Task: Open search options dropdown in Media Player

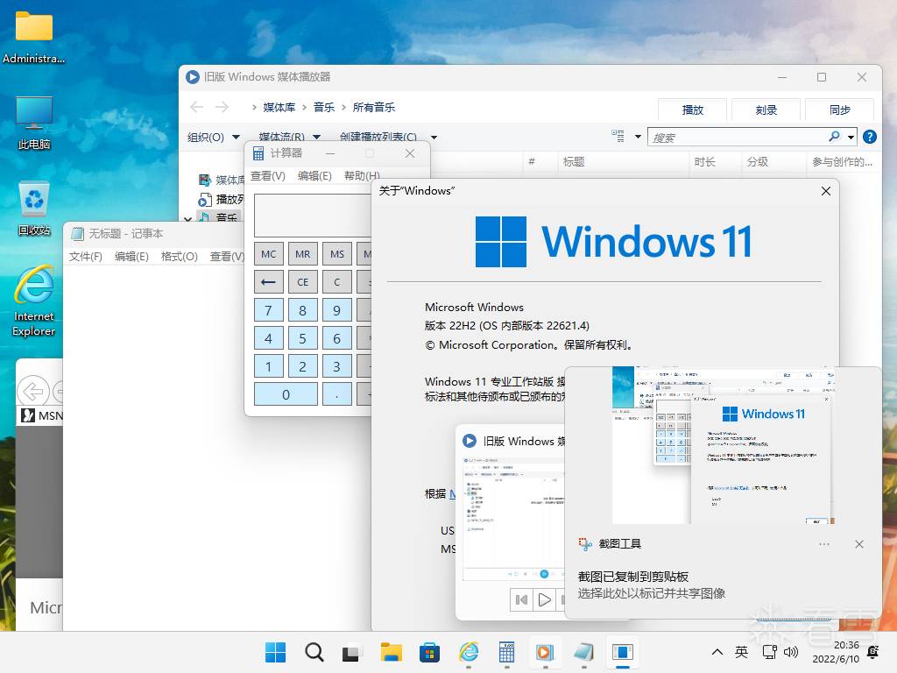Action: [x=851, y=138]
